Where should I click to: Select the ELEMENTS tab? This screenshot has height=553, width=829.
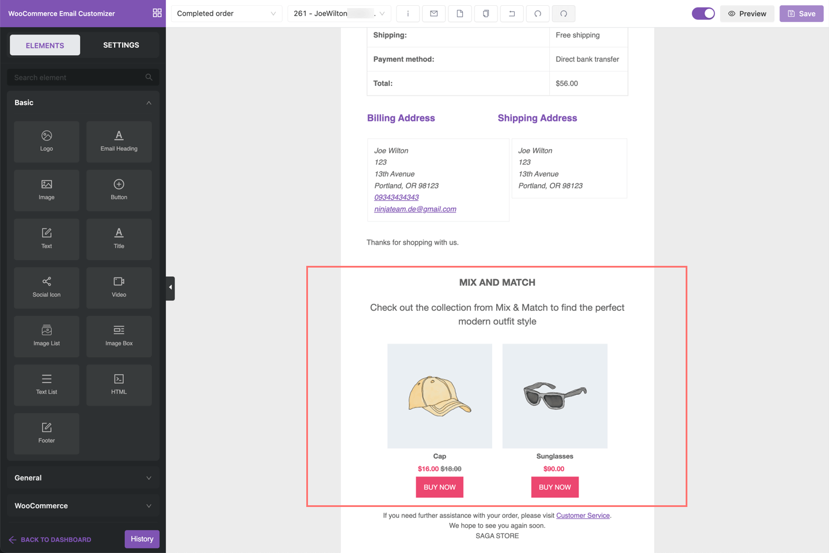point(44,44)
